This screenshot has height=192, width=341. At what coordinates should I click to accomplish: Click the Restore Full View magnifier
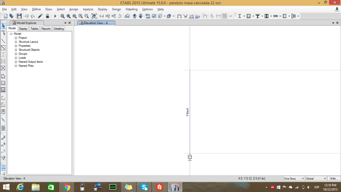pos(69,16)
